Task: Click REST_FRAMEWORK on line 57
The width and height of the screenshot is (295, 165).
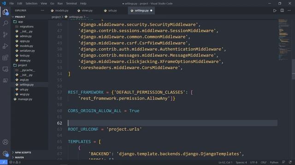Action: pos(86,92)
